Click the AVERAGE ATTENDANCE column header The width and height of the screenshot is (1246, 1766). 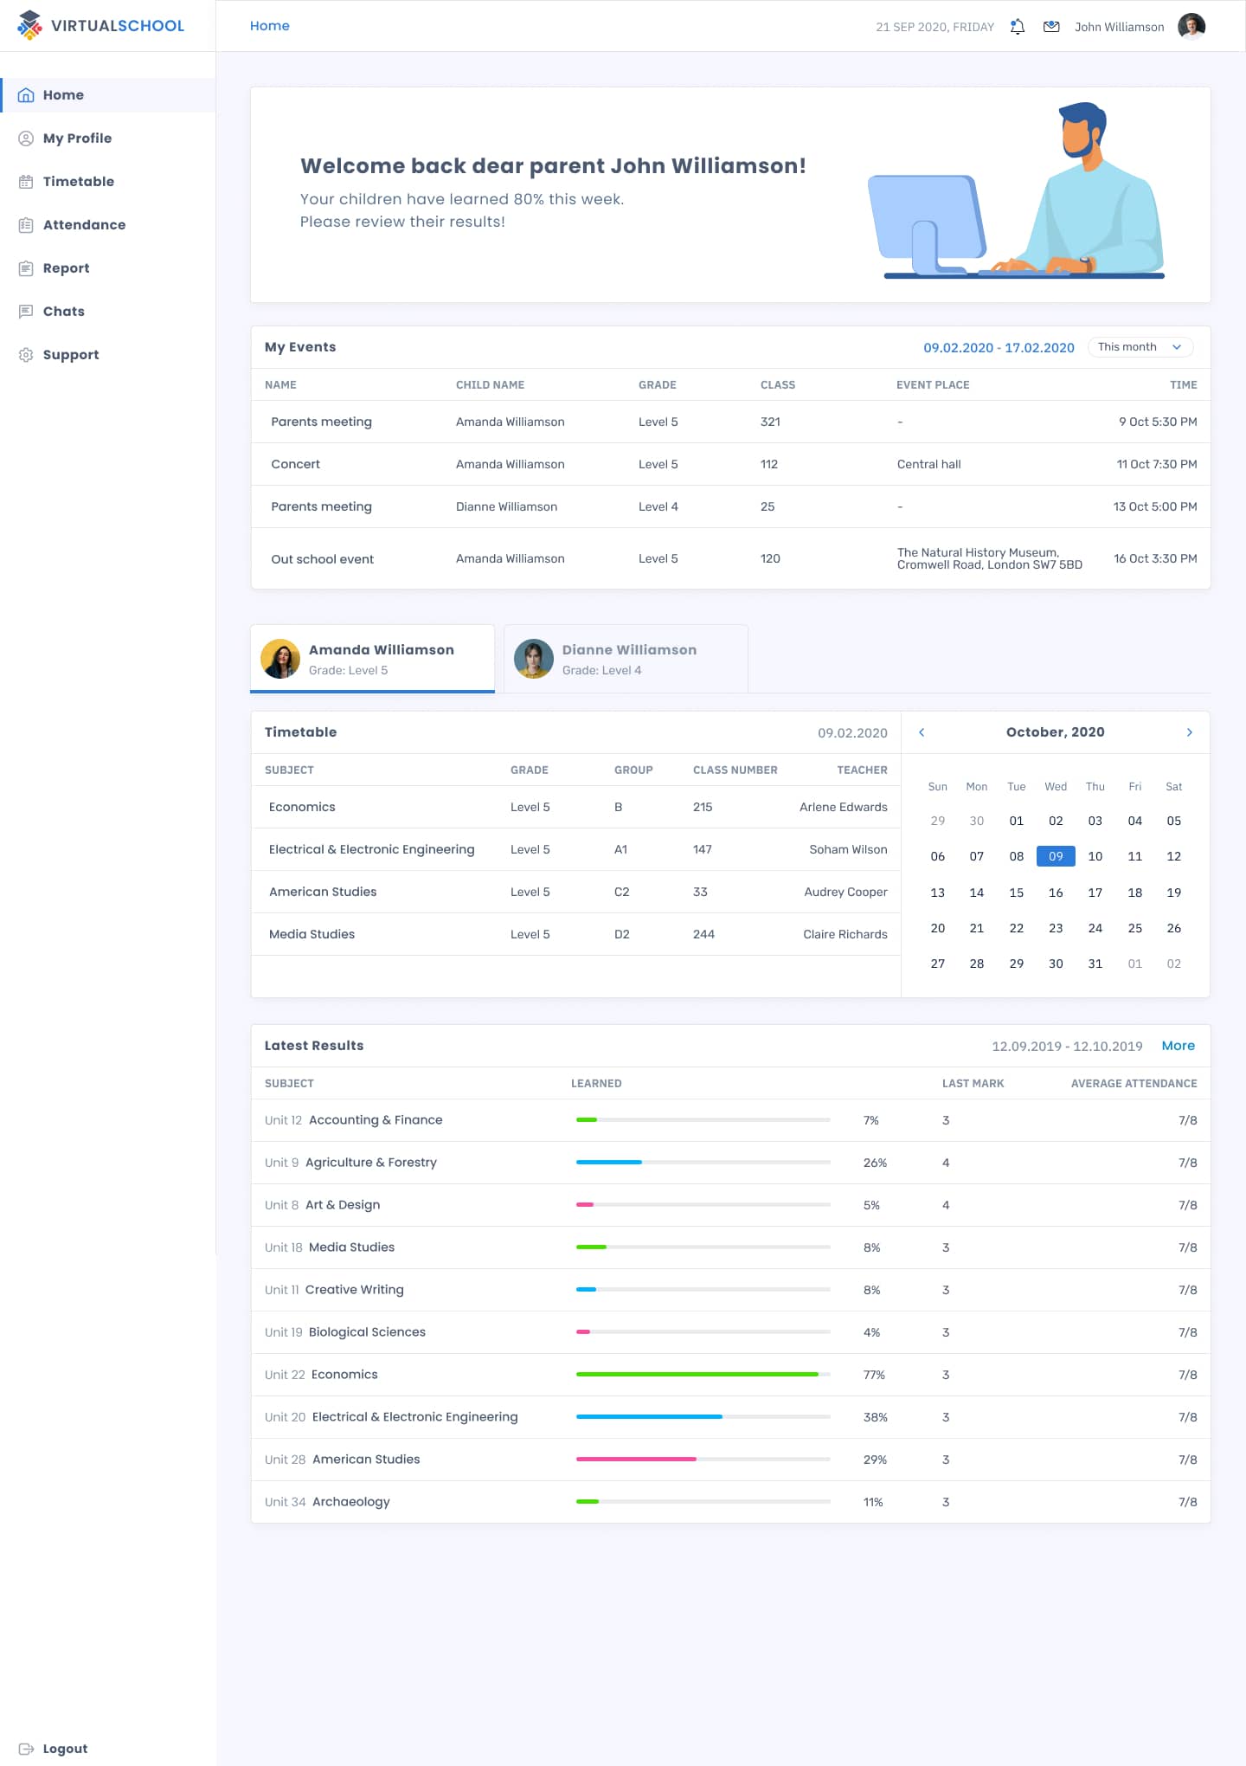coord(1134,1084)
